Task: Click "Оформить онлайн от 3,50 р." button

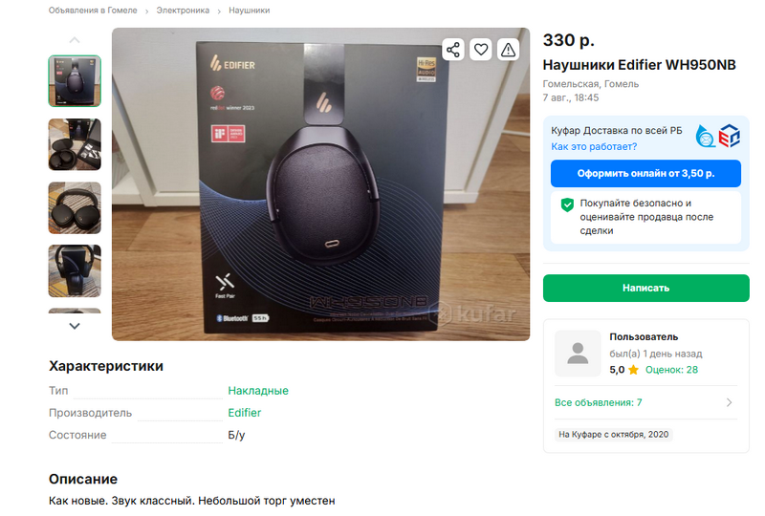Action: tap(645, 174)
